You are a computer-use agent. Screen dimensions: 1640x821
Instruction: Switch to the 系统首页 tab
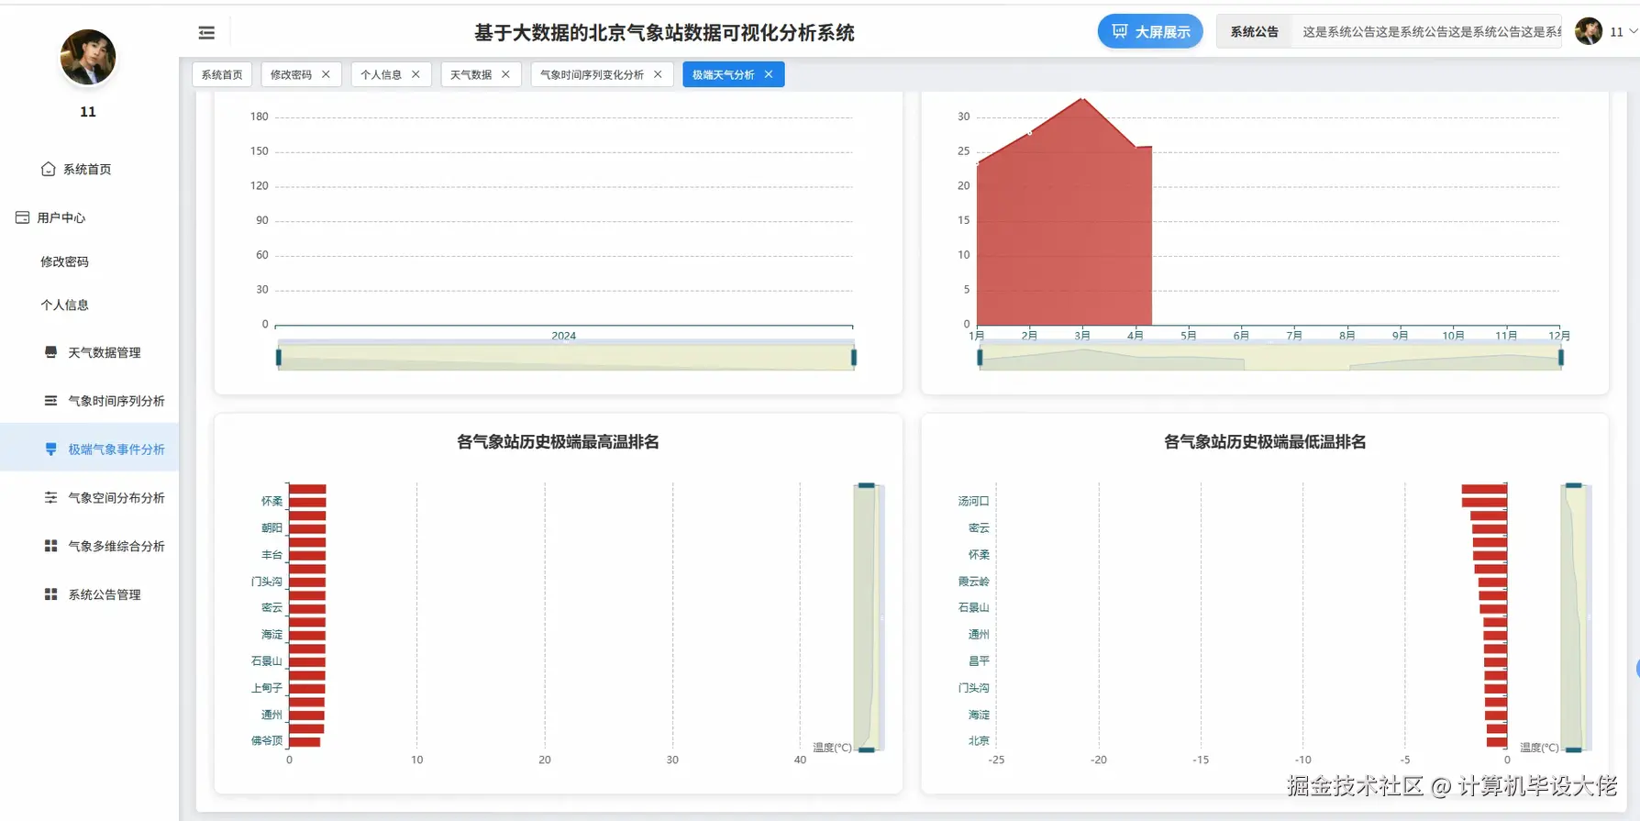222,74
